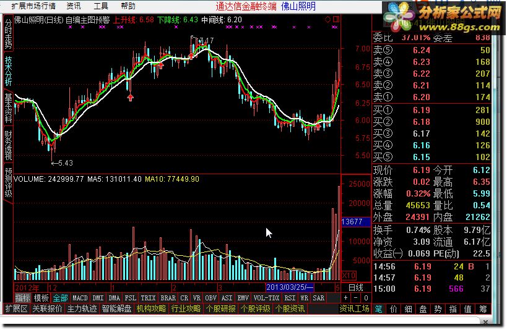Switch indicator to MACD
This screenshot has height=330, width=507.
point(80,298)
